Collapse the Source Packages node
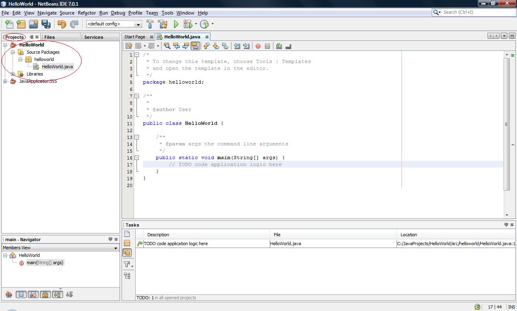517x311 pixels. [12, 52]
